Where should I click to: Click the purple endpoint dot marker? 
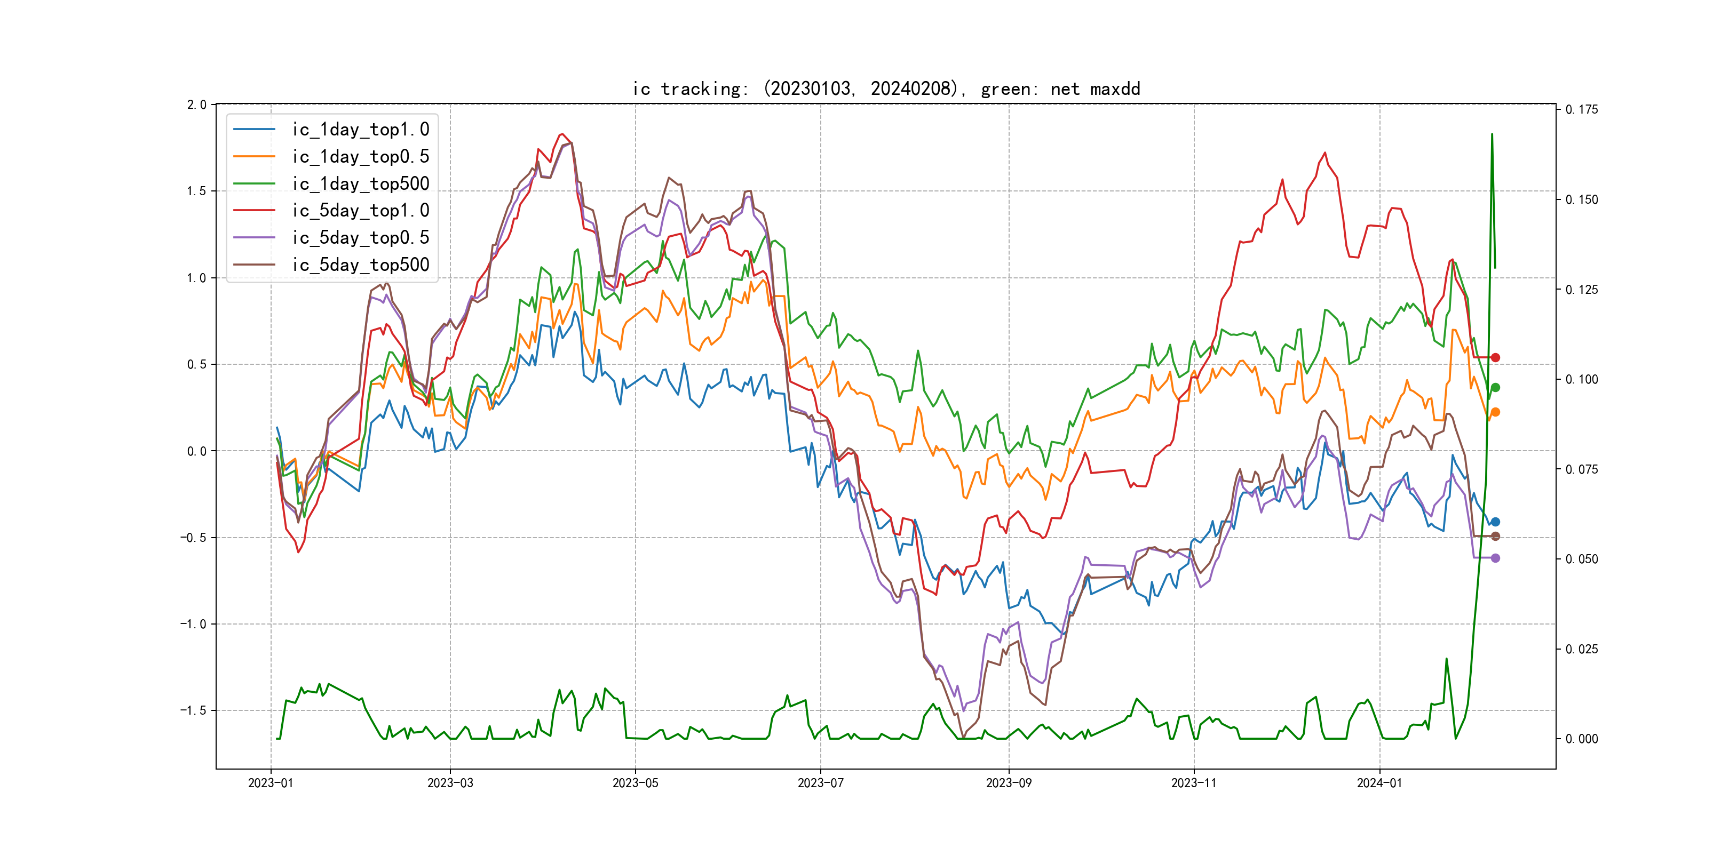pyautogui.click(x=1495, y=558)
